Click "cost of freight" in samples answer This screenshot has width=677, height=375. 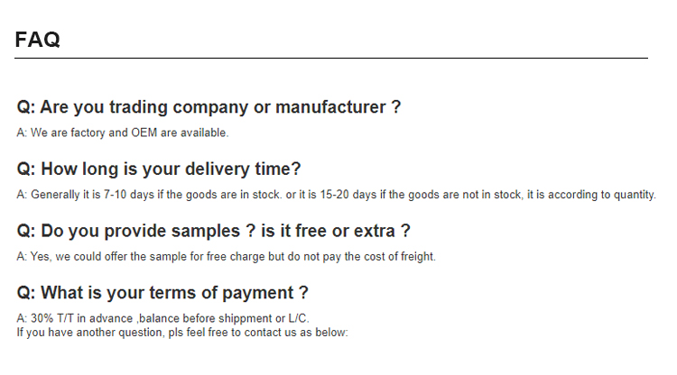397,257
